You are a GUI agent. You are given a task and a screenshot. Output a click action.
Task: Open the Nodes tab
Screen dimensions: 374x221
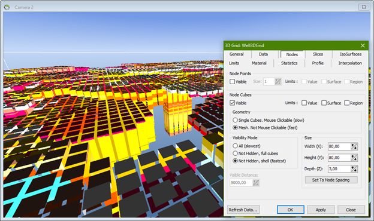[292, 54]
